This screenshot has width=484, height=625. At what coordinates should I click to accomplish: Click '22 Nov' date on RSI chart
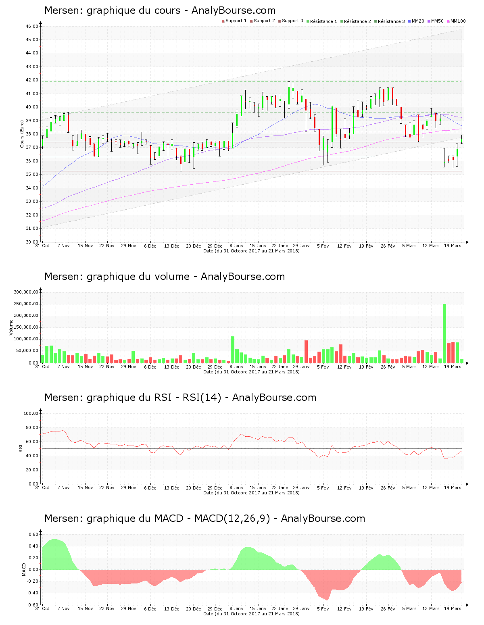107,488
